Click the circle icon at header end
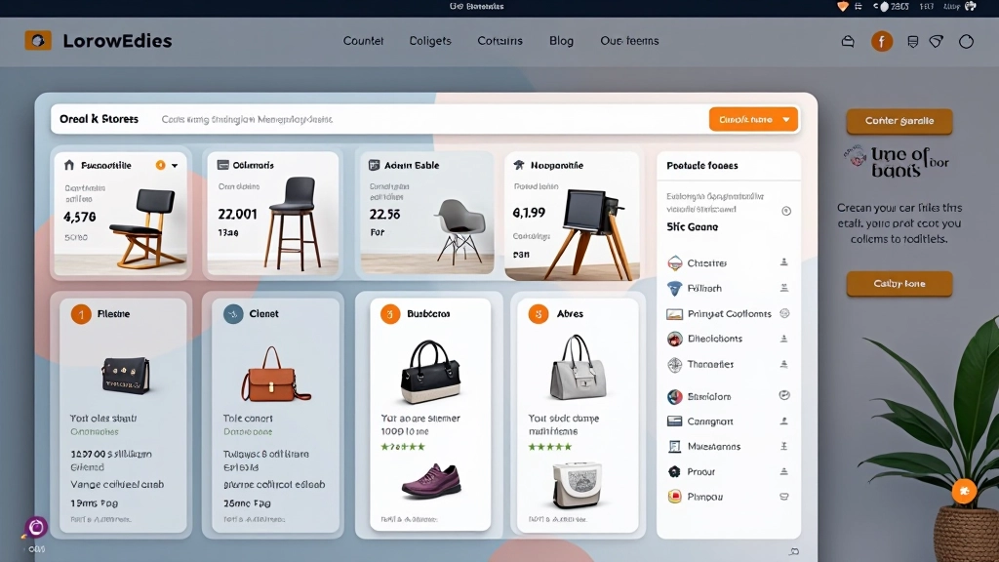Screen dimensions: 999x562 tap(966, 41)
